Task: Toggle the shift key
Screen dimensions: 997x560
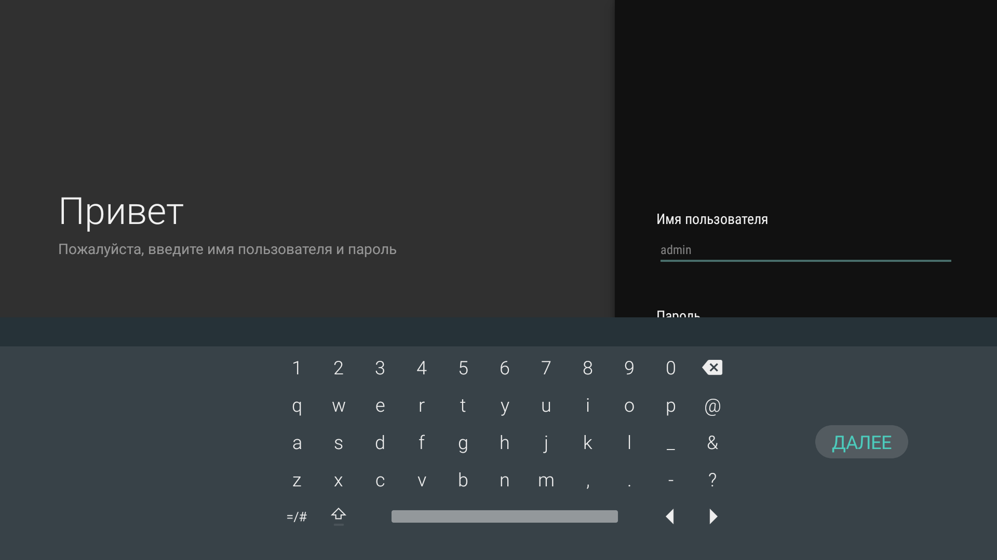Action: click(x=339, y=516)
